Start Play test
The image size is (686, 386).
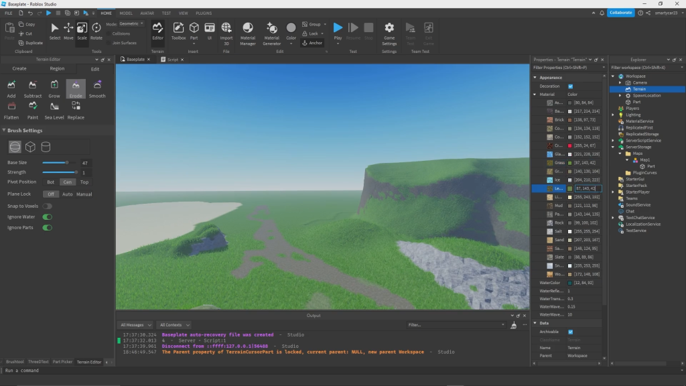point(338,31)
